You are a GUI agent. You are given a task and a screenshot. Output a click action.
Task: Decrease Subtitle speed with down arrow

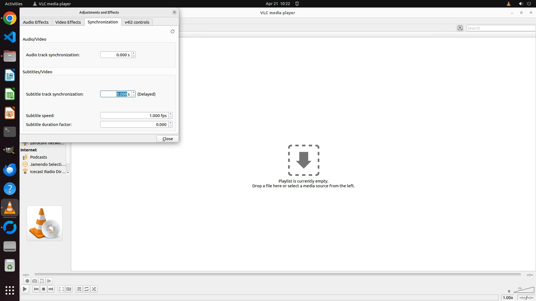coord(170,117)
